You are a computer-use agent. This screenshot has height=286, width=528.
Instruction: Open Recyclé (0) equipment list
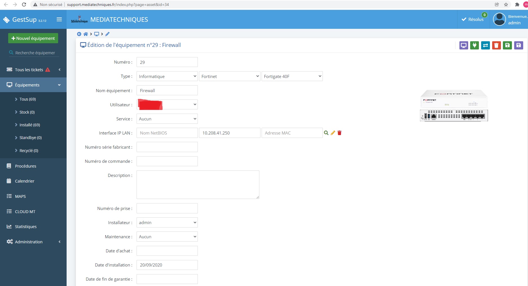point(29,151)
